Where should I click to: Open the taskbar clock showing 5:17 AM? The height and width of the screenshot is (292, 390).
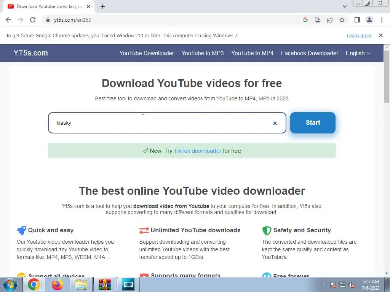pyautogui.click(x=371, y=285)
